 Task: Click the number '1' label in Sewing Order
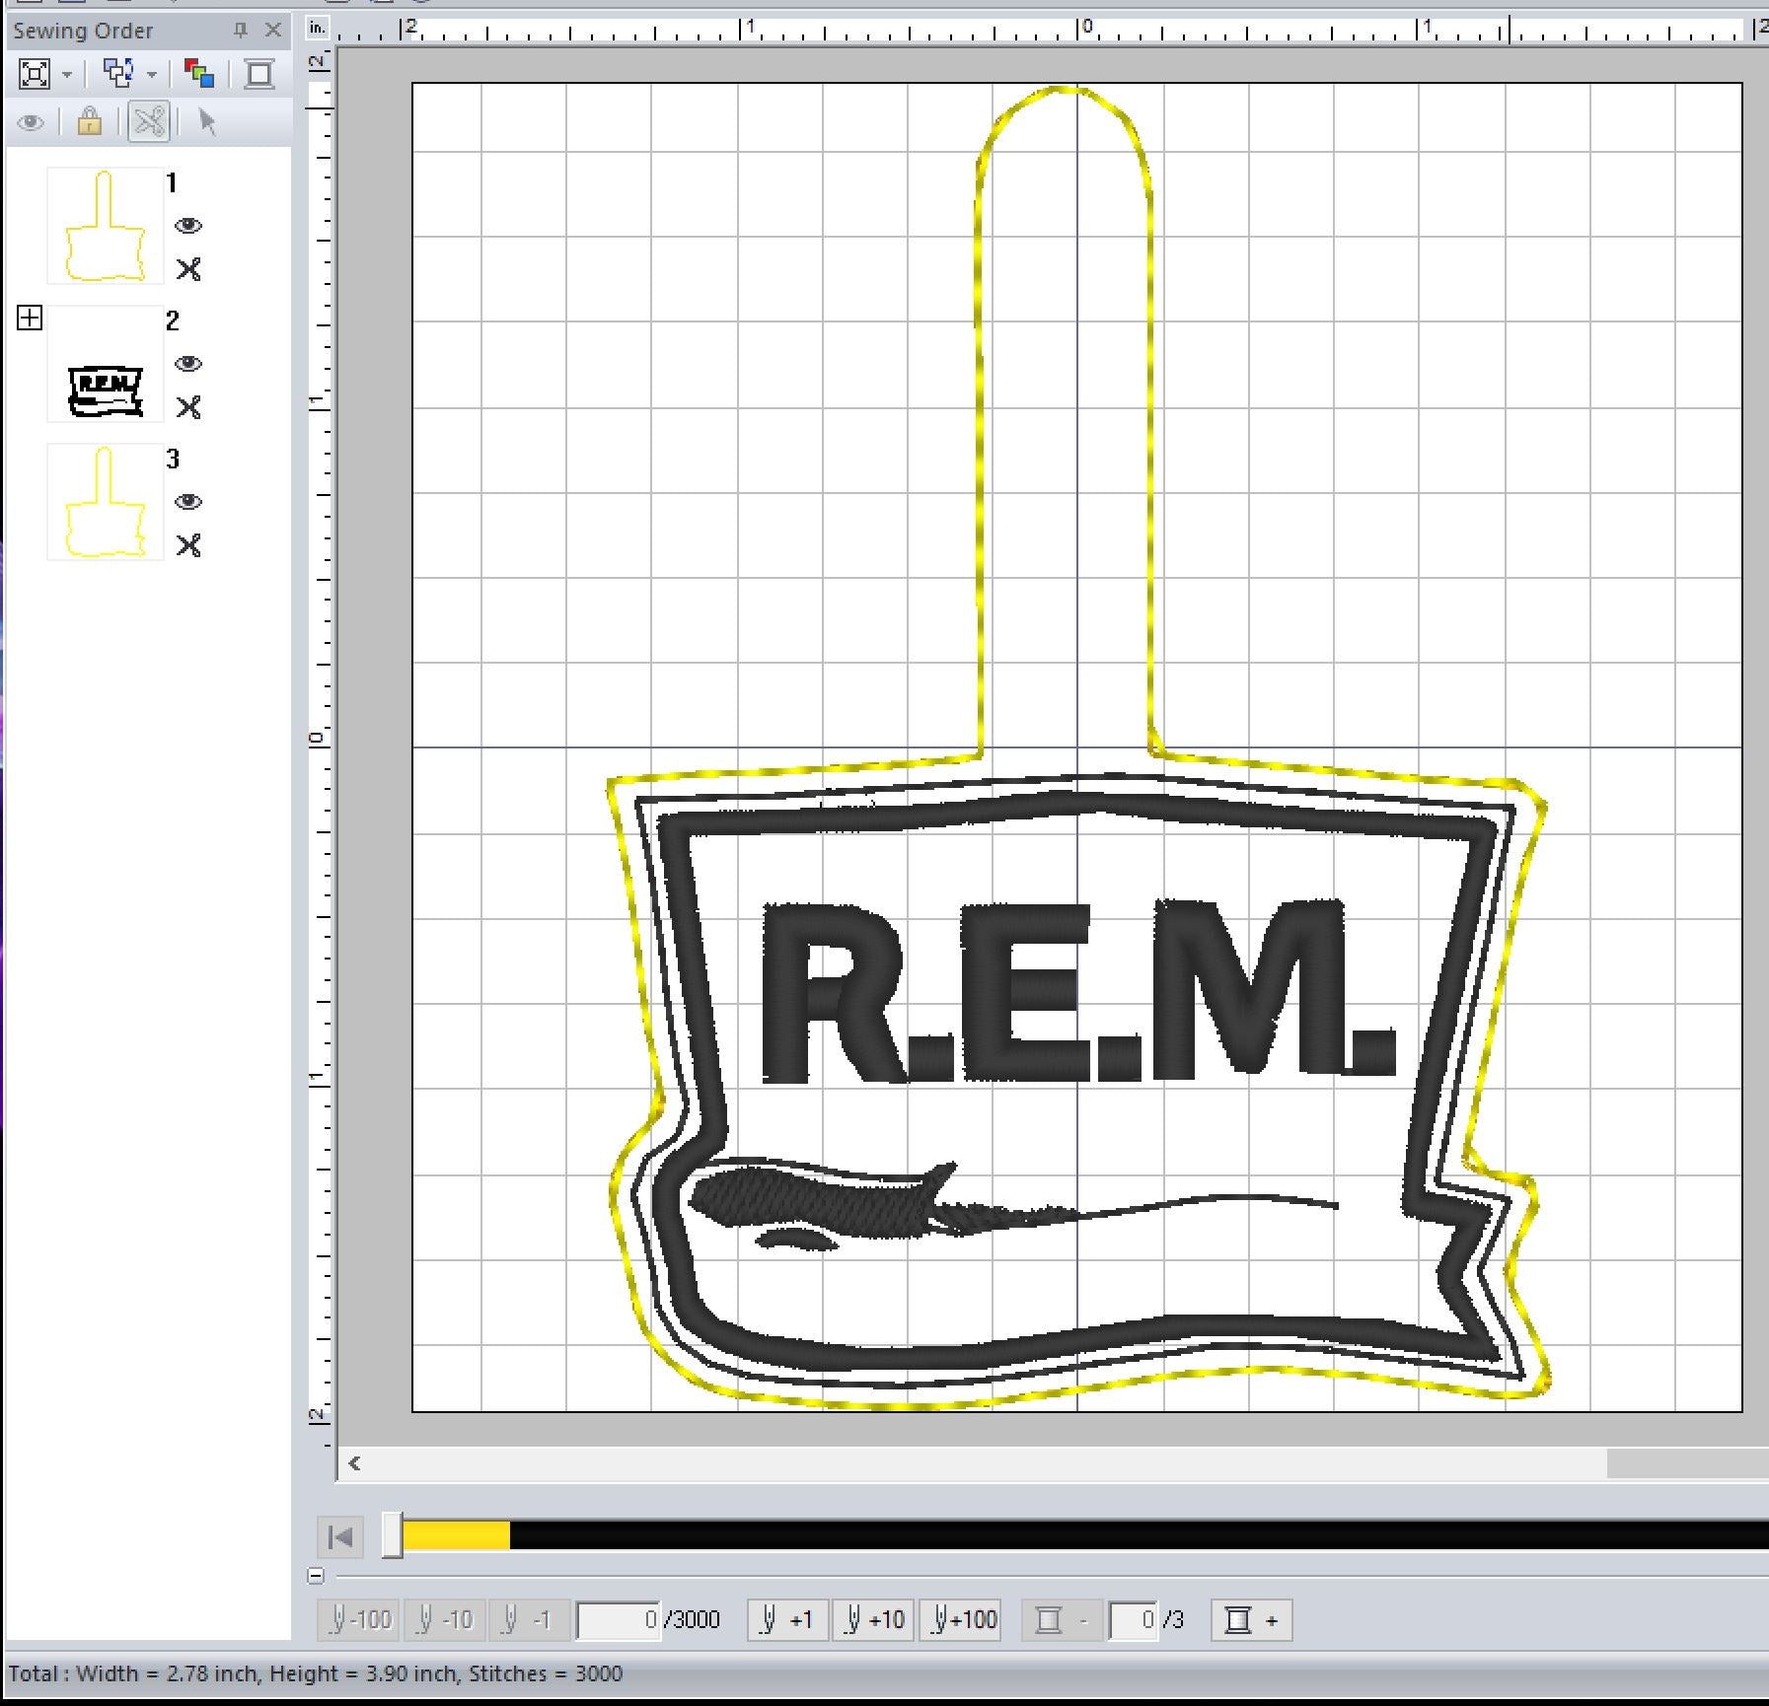172,182
